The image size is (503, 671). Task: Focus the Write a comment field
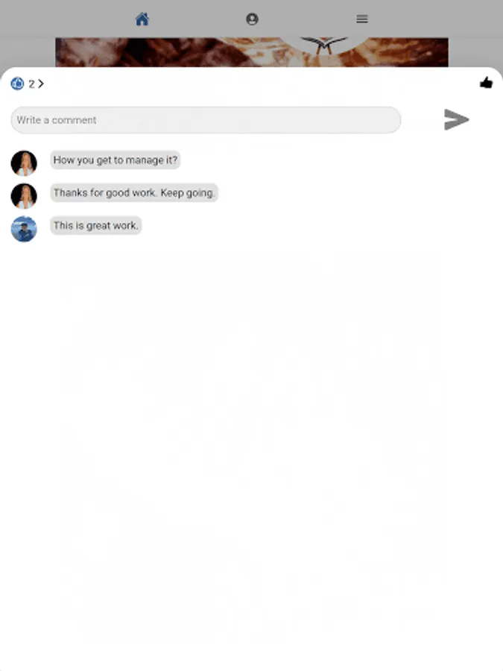coord(206,120)
